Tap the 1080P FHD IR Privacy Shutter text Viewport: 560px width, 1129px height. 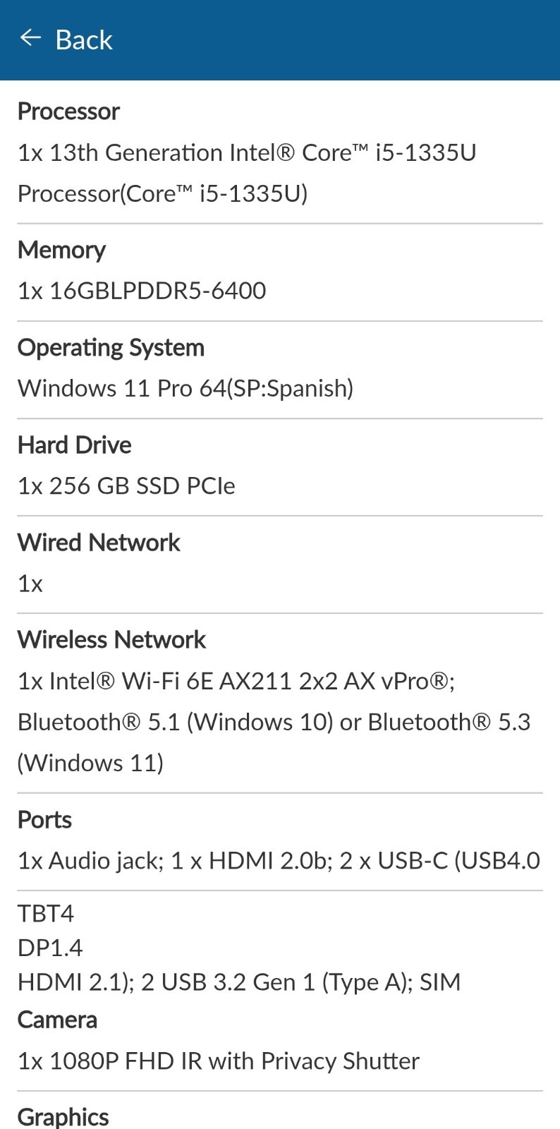point(219,1061)
